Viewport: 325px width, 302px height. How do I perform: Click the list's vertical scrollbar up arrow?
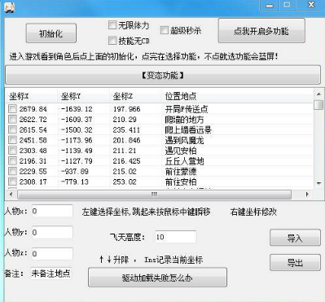[318, 94]
